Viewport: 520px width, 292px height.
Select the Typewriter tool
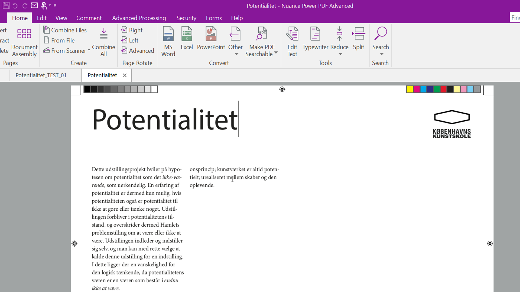pos(315,38)
